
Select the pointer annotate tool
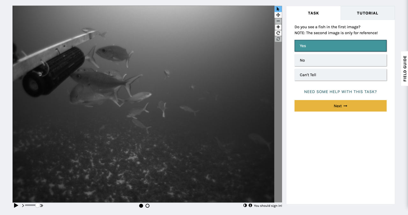point(278,9)
